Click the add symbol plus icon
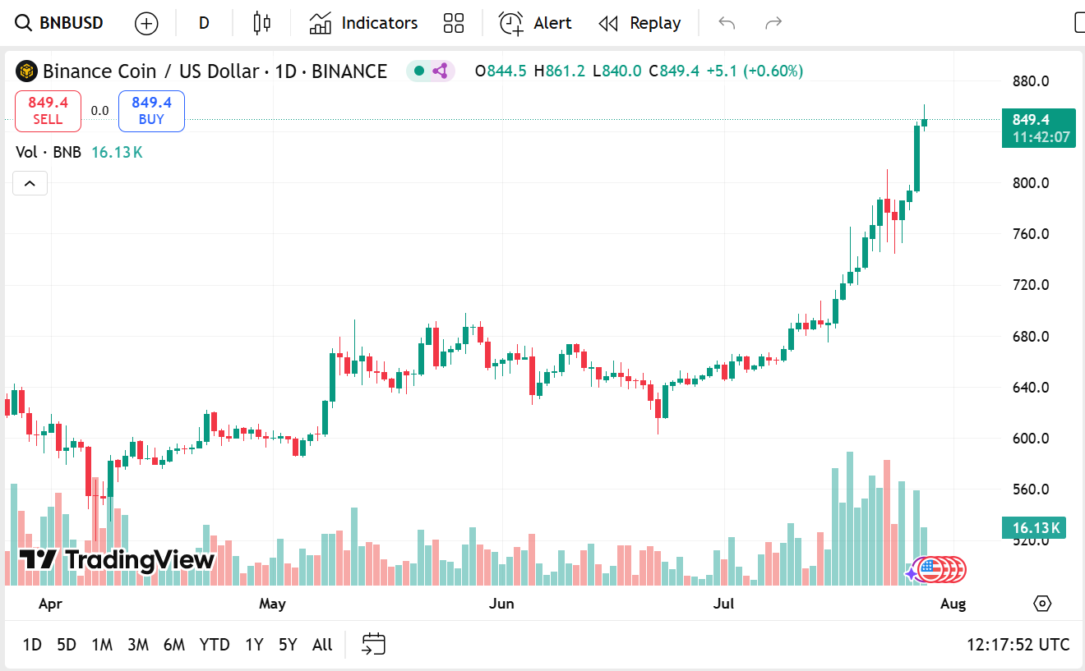This screenshot has width=1085, height=671. click(x=146, y=23)
